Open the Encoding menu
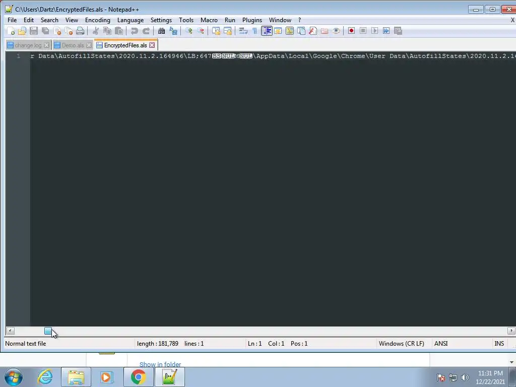 pos(98,20)
